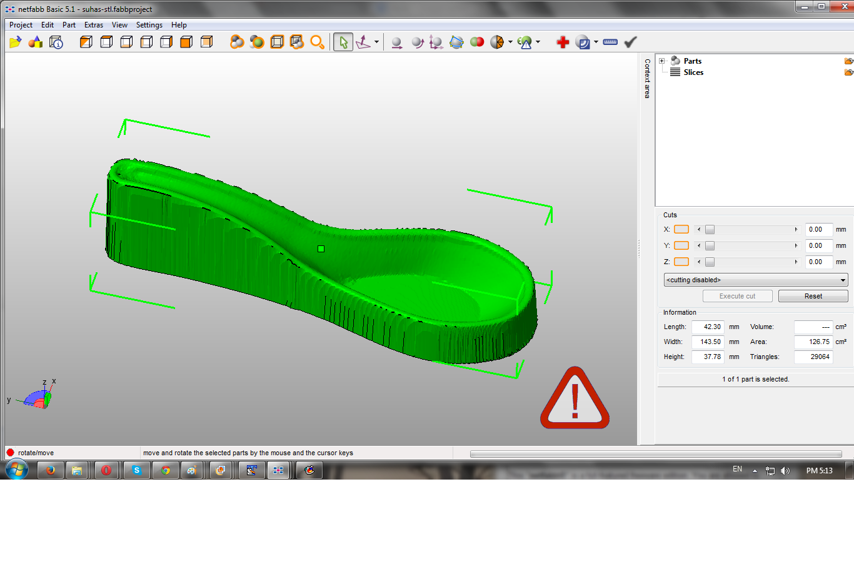Click left arrow of Y cut slider
The height and width of the screenshot is (562, 854).
point(699,246)
